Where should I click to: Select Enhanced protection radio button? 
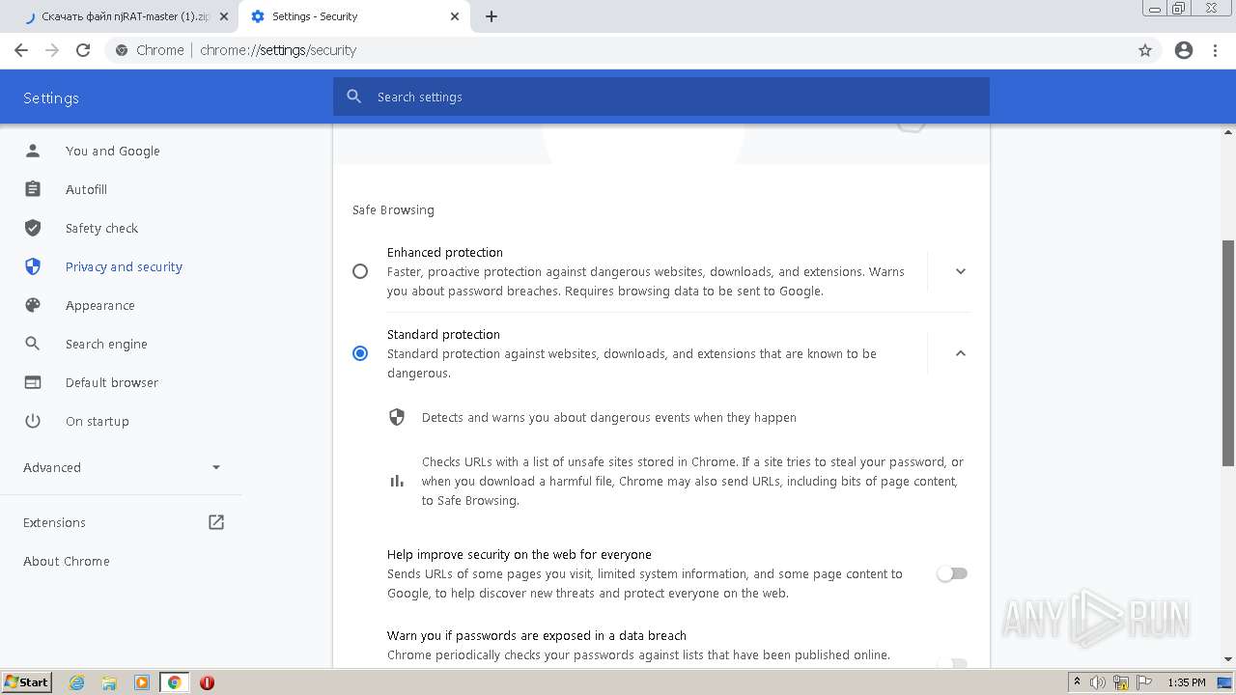[360, 271]
